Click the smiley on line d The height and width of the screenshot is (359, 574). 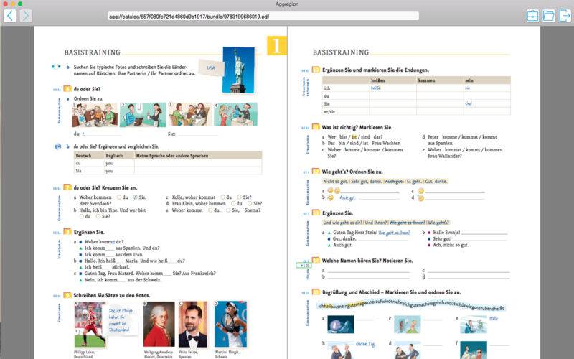420,198
